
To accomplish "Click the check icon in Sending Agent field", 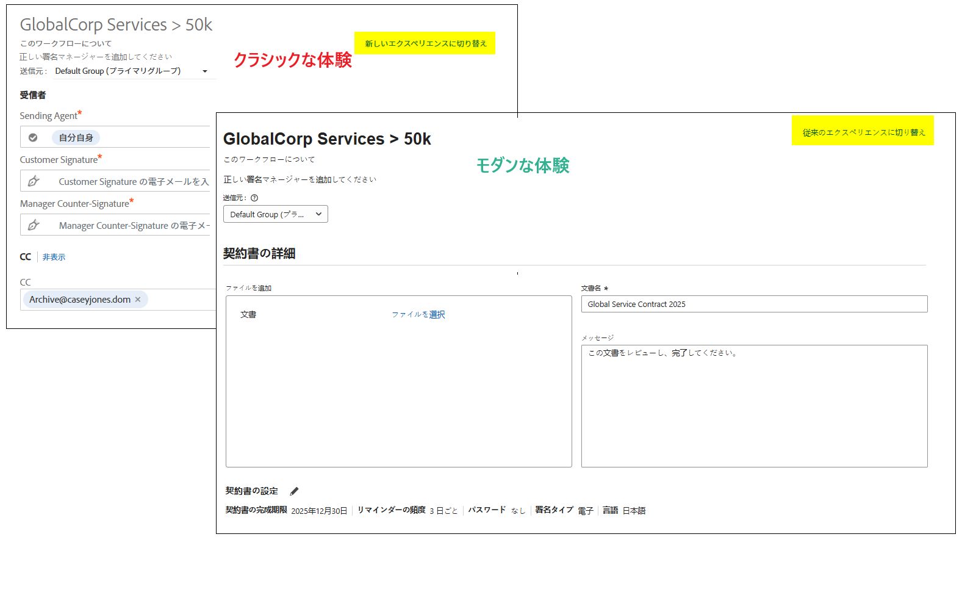I will pyautogui.click(x=33, y=138).
